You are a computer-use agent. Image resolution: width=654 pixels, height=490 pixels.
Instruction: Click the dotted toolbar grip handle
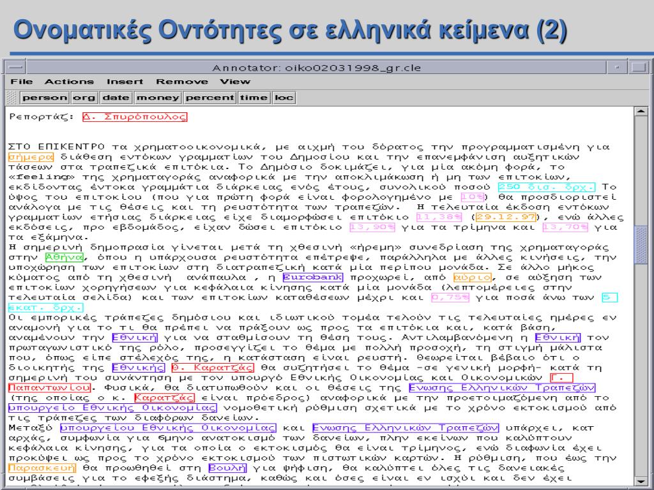(x=12, y=98)
